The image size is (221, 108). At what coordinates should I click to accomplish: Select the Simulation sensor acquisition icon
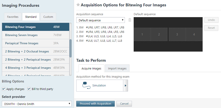[86, 85]
